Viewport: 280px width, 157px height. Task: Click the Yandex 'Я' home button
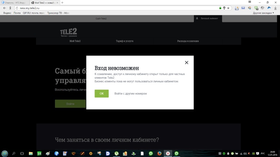pos(10,8)
